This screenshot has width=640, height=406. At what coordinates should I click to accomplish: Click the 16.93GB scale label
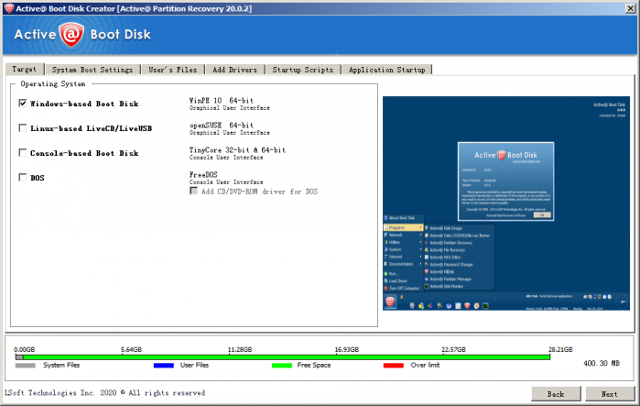[346, 349]
